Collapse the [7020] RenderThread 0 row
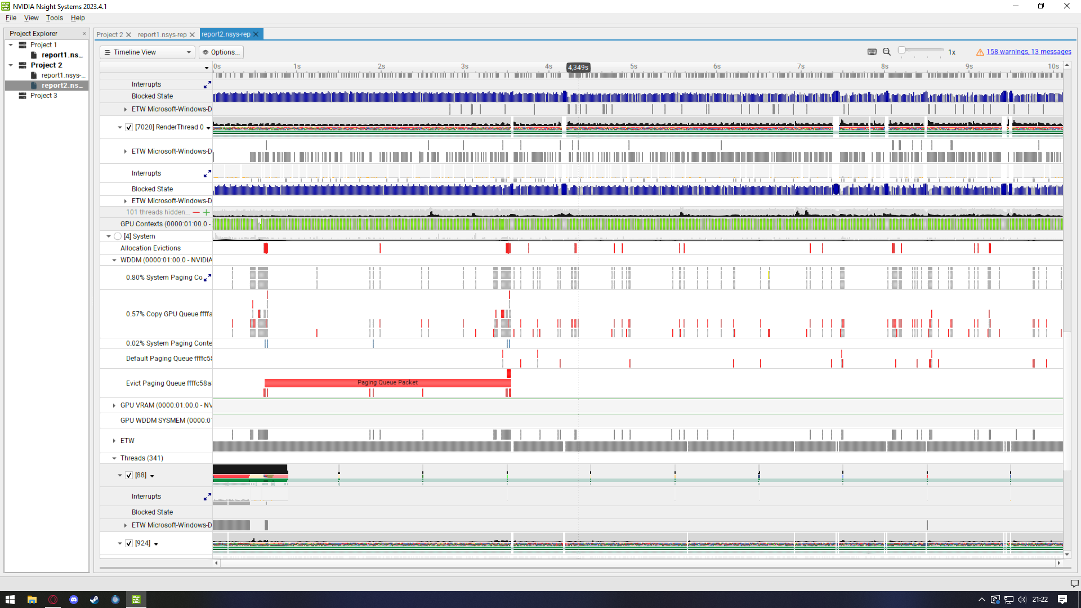 pyautogui.click(x=120, y=128)
